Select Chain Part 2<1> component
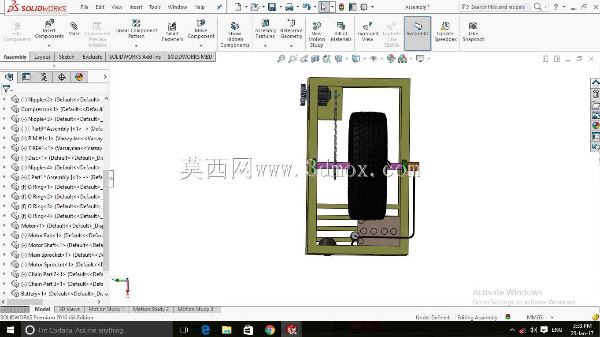 point(57,274)
